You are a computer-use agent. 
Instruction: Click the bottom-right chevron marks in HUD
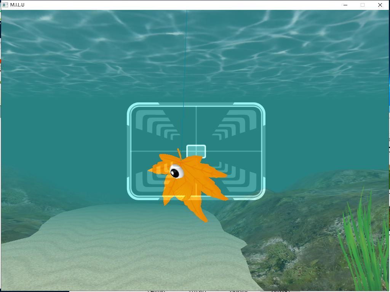238,179
